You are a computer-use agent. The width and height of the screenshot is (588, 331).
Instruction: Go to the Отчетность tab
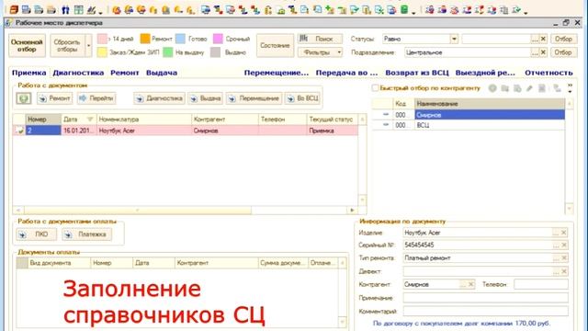[x=548, y=73]
